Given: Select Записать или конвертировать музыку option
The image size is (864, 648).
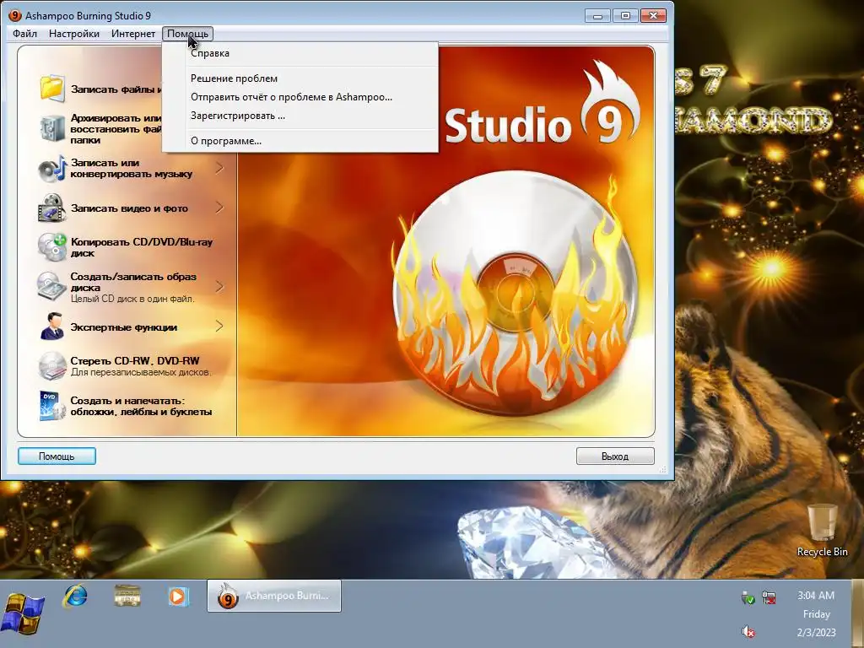Looking at the screenshot, I should (x=131, y=168).
